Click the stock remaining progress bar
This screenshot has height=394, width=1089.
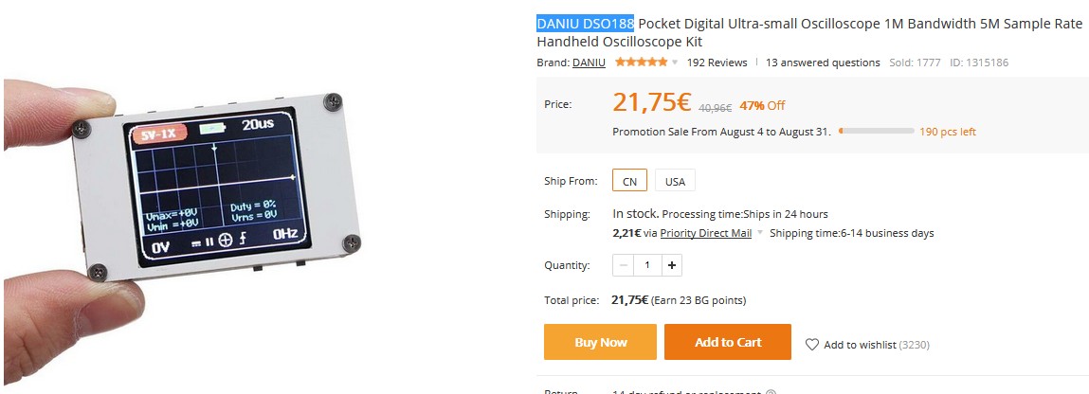[874, 132]
